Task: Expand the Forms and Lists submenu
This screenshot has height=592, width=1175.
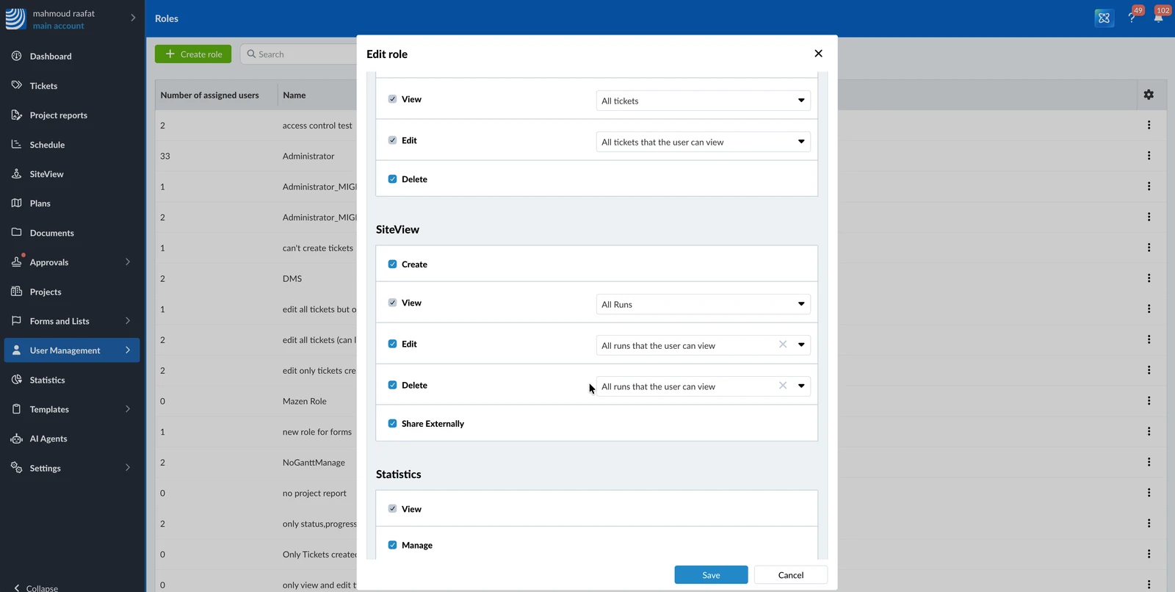Action: [128, 321]
